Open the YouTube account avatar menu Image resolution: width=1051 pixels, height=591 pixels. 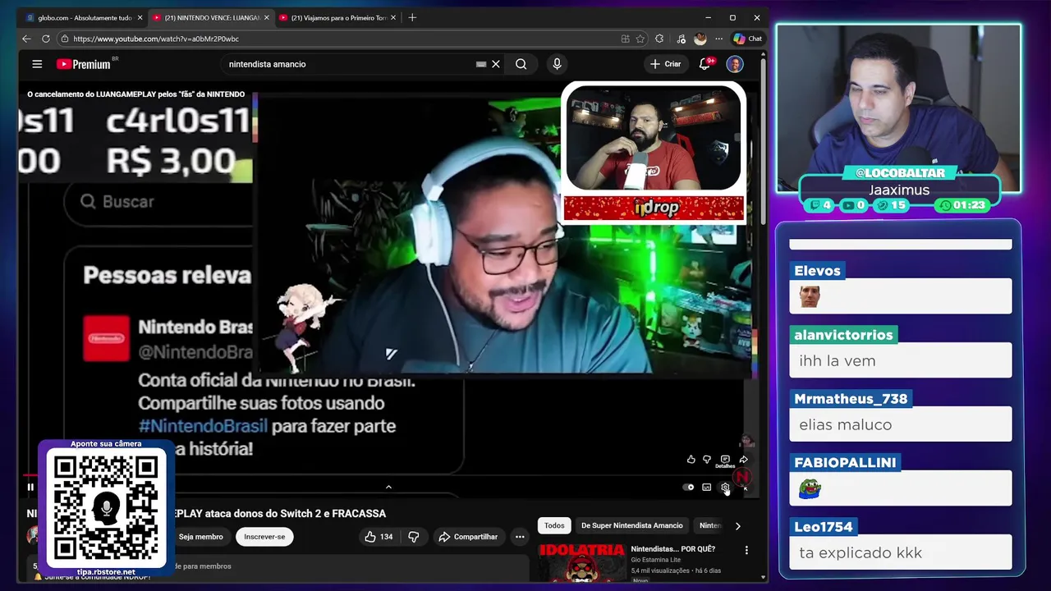(x=735, y=64)
